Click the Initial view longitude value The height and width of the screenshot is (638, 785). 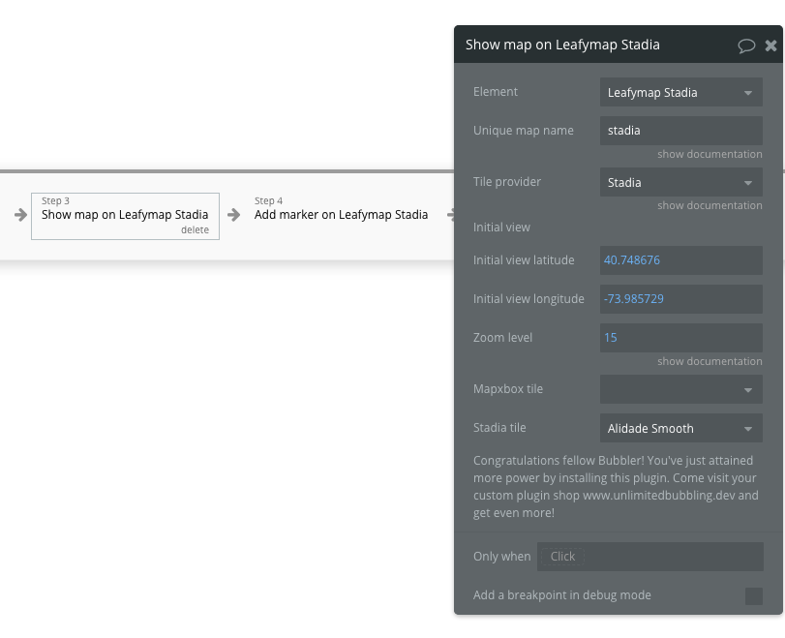click(x=680, y=299)
